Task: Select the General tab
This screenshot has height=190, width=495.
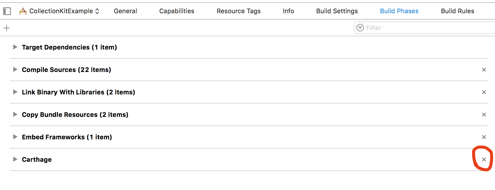Action: coord(125,11)
